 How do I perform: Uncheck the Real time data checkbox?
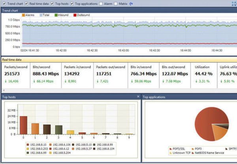[x=26, y=4]
